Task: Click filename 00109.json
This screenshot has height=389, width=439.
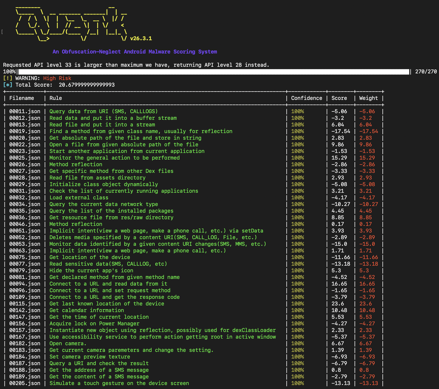Action: [25, 297]
